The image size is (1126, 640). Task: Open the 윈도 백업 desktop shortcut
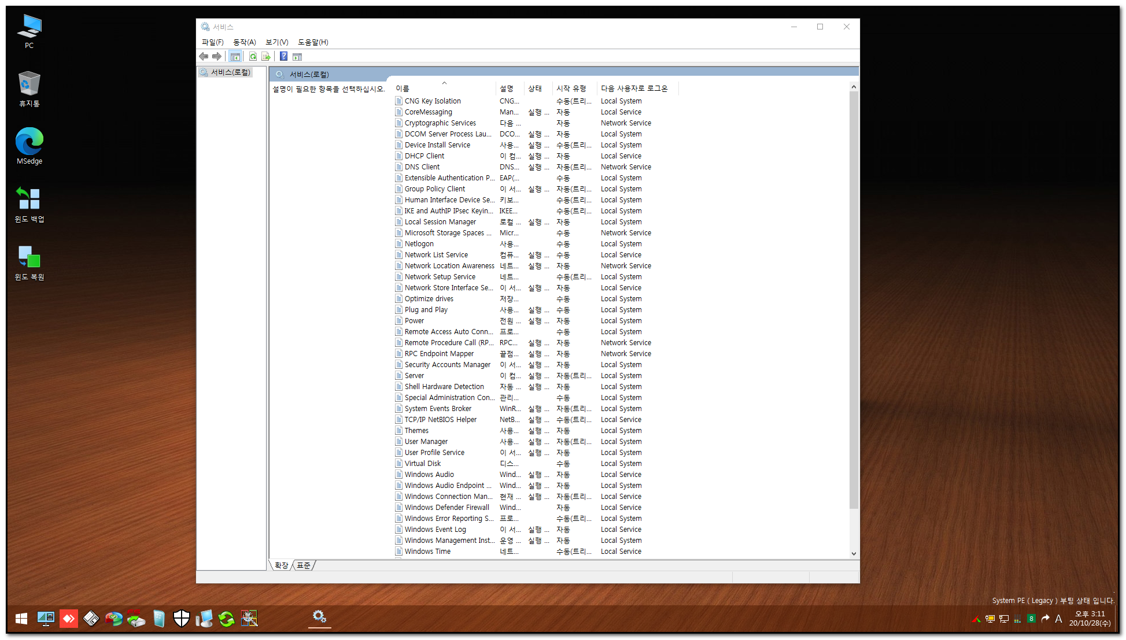tap(29, 205)
